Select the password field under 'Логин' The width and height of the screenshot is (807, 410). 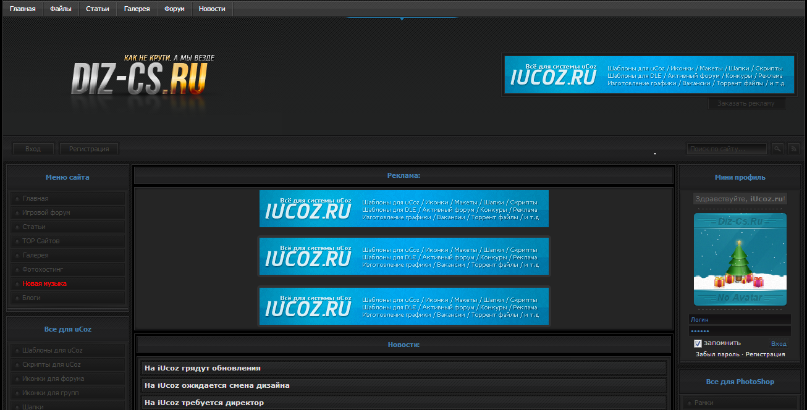click(x=740, y=331)
